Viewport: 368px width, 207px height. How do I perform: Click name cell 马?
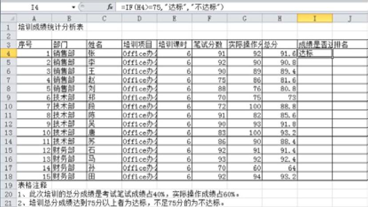pyautogui.click(x=104, y=159)
